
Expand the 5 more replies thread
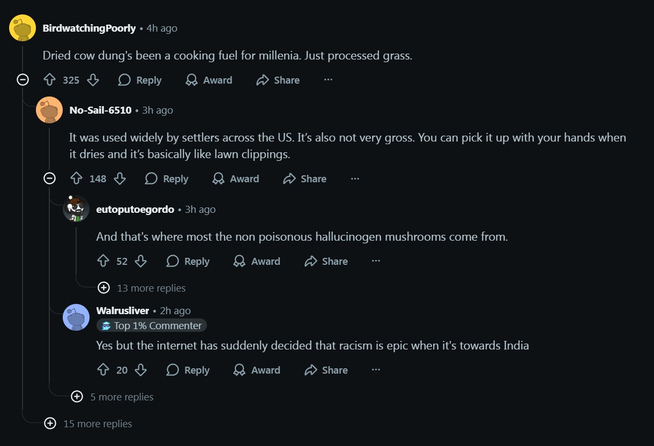(x=77, y=397)
